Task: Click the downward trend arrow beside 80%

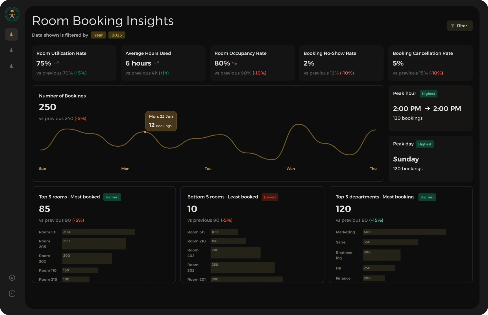Action: pos(234,63)
